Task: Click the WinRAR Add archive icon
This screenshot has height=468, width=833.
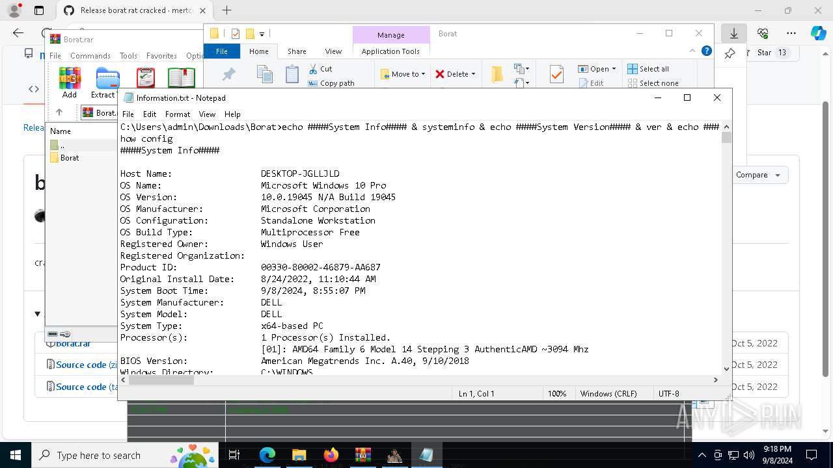Action: pos(70,78)
